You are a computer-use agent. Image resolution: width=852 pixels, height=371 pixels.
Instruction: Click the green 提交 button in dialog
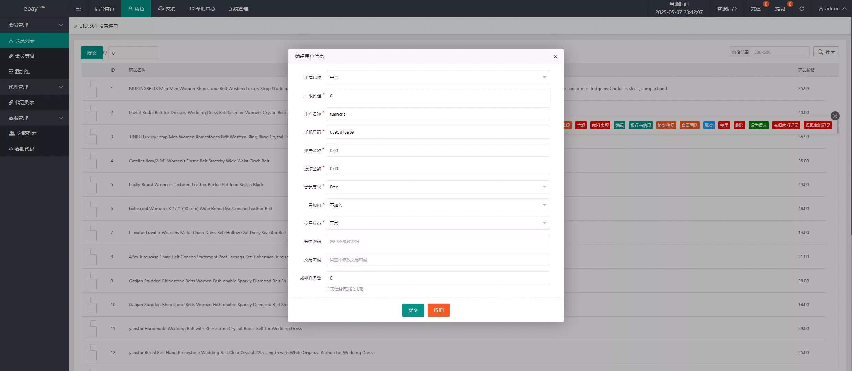pos(413,310)
